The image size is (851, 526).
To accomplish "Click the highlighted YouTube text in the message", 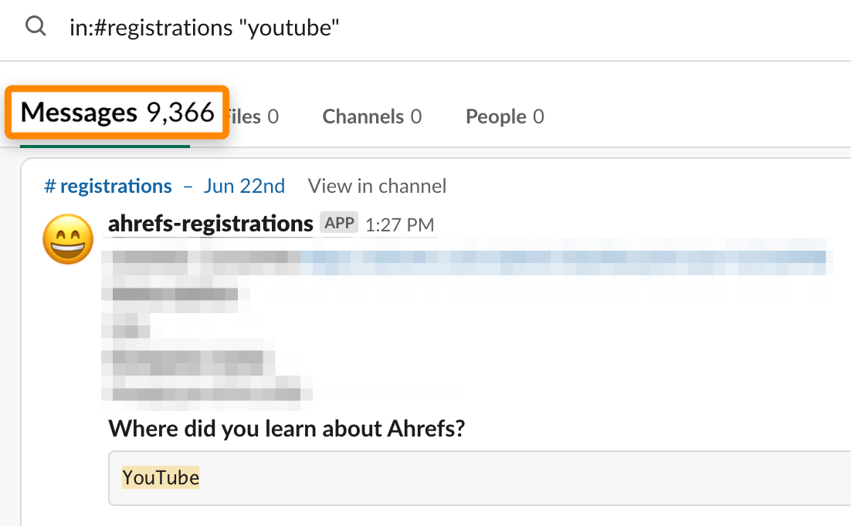I will click(160, 477).
